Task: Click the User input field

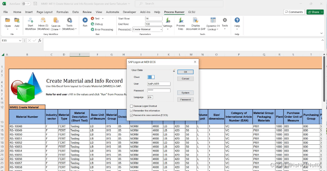Action: click(x=159, y=84)
